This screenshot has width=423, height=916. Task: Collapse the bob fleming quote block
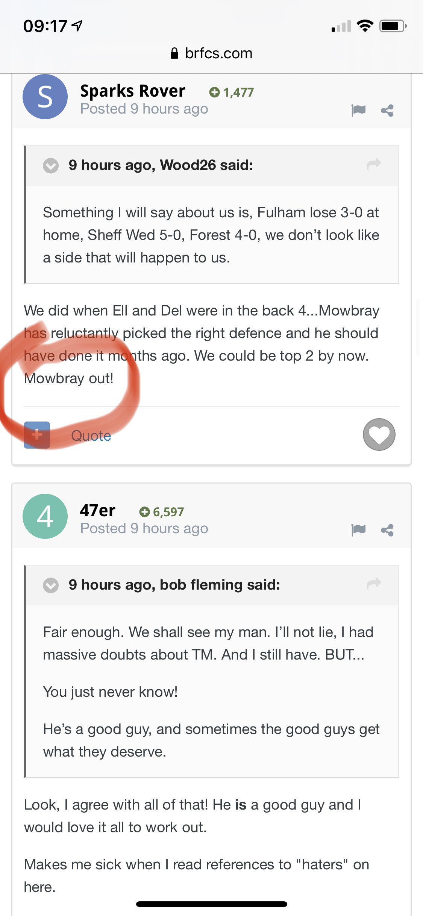[x=51, y=585]
